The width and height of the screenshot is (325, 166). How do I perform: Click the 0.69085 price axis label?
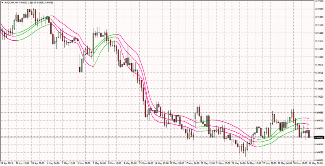pos(319,153)
